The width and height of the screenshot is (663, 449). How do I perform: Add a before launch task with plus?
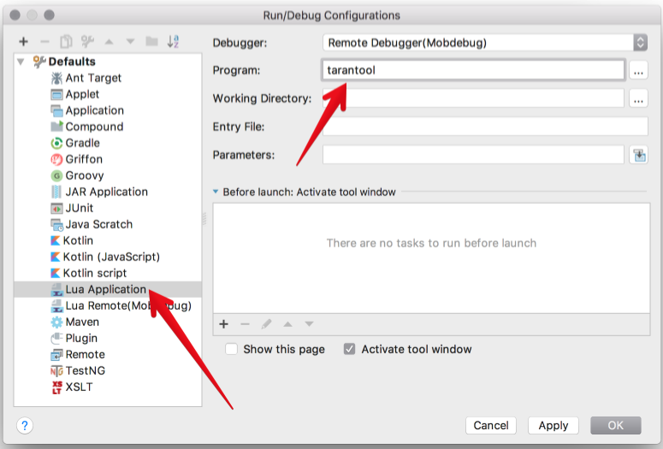click(x=223, y=324)
